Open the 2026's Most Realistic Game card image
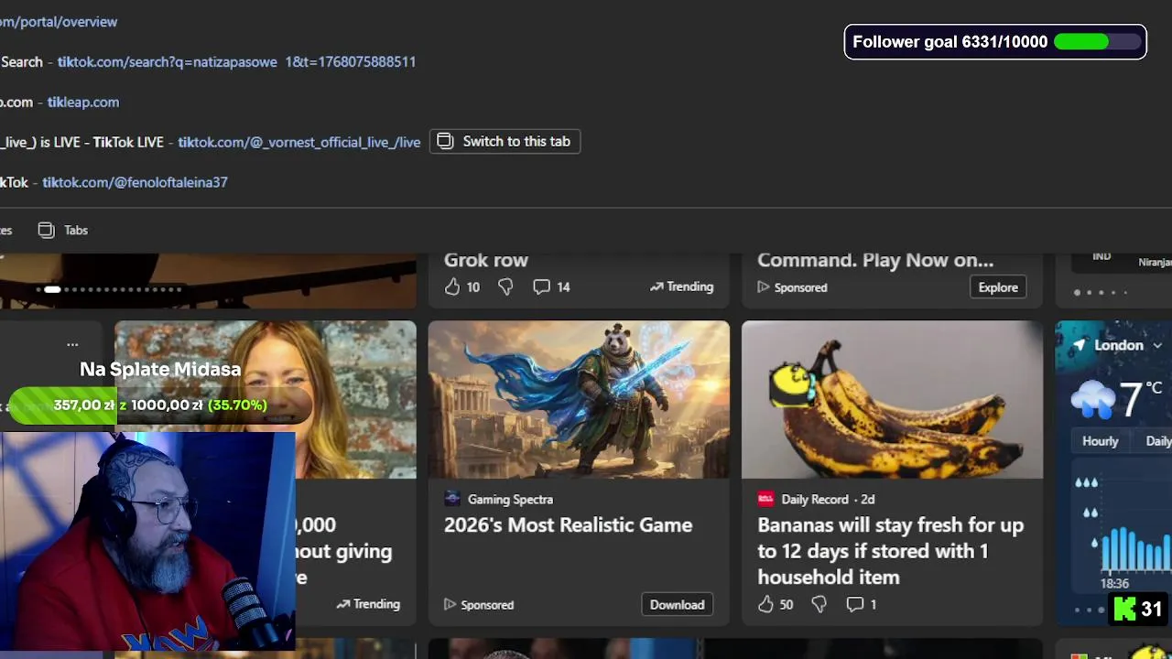Image resolution: width=1172 pixels, height=659 pixels. click(x=579, y=399)
